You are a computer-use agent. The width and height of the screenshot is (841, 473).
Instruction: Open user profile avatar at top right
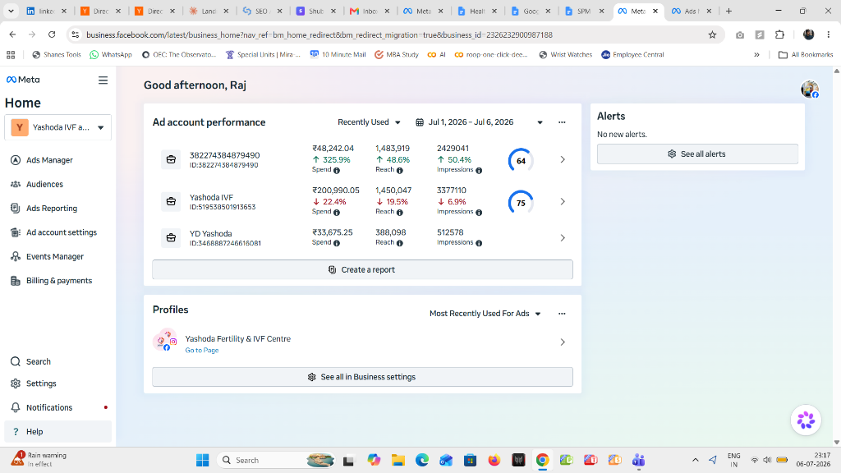(x=809, y=89)
